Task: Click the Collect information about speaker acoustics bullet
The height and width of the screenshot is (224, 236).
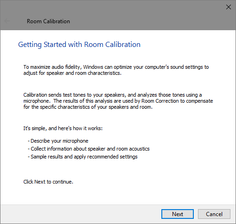Action: click(x=89, y=149)
